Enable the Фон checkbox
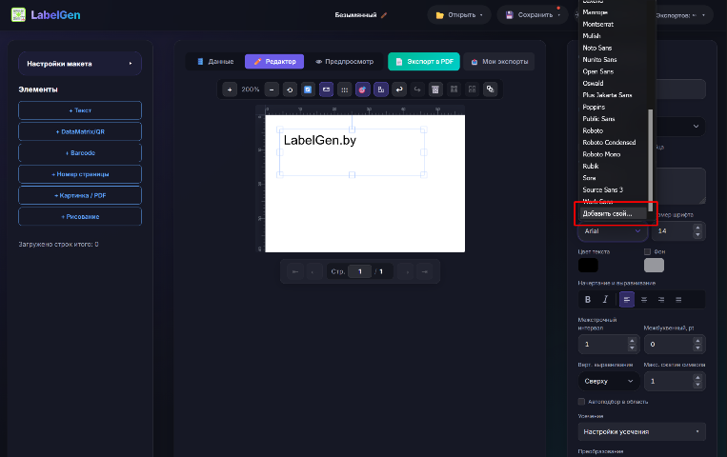Screen dimensions: 727x457 (647, 251)
